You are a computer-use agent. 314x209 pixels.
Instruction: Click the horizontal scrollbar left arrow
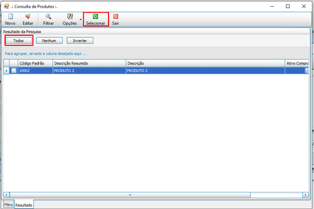(x=7, y=195)
